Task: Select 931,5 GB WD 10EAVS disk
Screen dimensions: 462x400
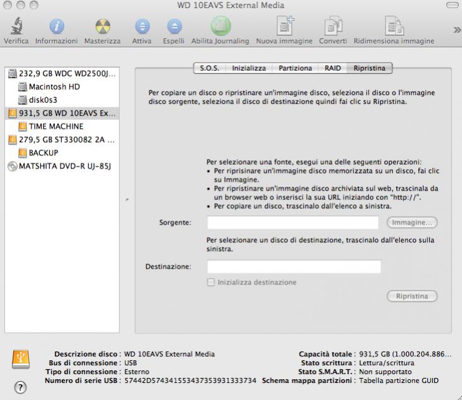Action: coord(62,114)
